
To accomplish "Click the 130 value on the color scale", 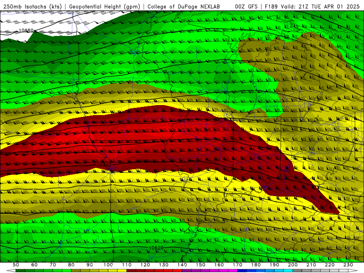I will [x=164, y=265].
